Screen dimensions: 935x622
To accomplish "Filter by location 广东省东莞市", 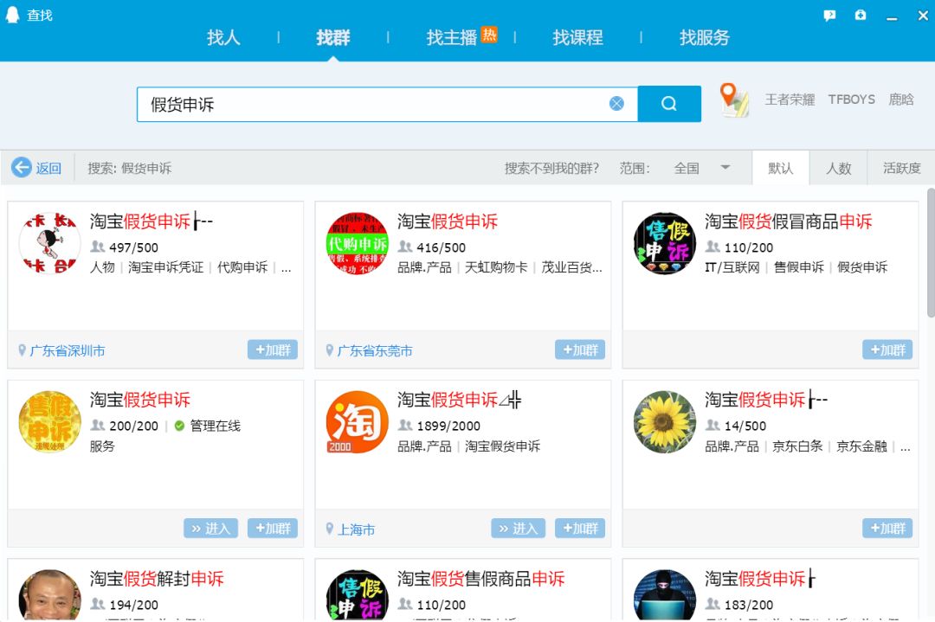I will coord(375,351).
